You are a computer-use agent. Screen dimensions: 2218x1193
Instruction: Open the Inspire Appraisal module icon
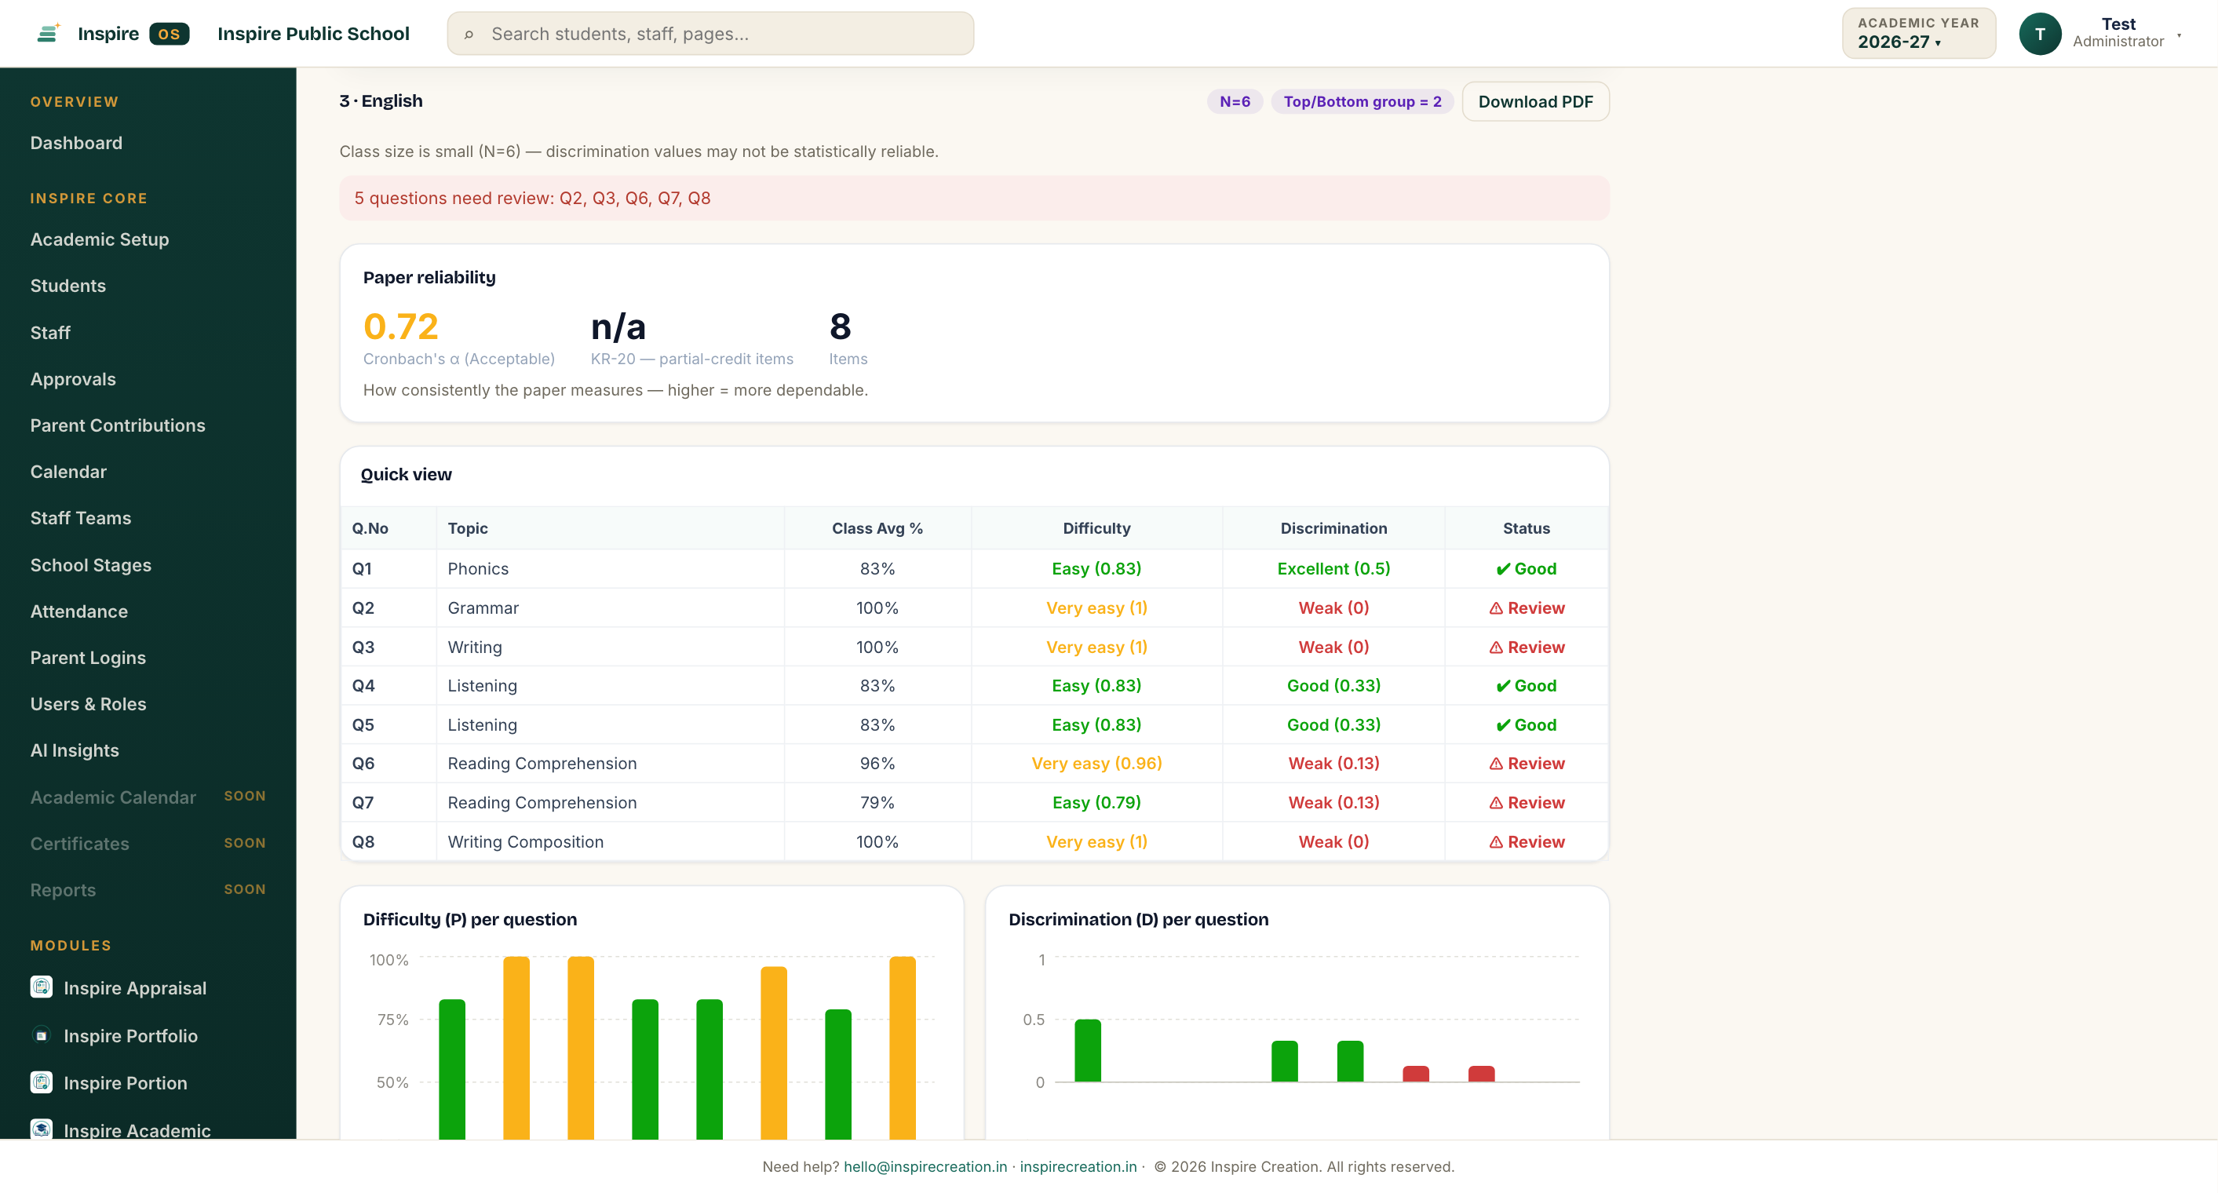(x=42, y=987)
